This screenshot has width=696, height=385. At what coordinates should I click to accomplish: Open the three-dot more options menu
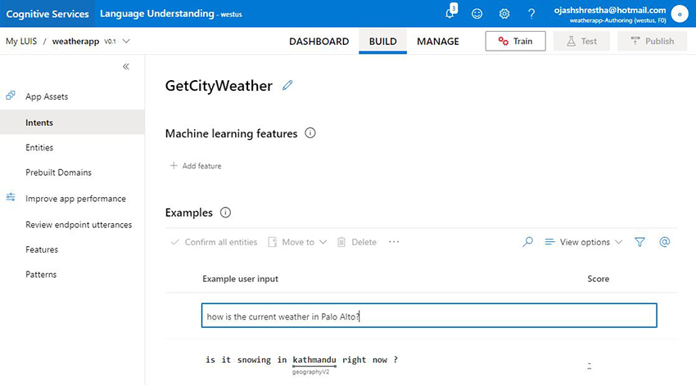(x=394, y=242)
